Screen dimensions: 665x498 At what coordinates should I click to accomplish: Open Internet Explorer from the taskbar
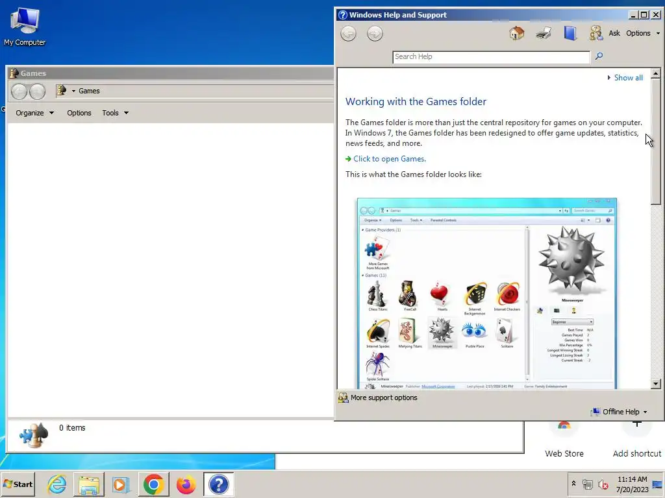point(57,484)
